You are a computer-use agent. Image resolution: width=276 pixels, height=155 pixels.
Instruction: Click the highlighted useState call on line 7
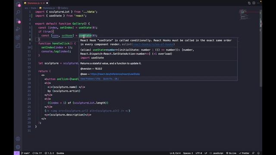click(85, 35)
